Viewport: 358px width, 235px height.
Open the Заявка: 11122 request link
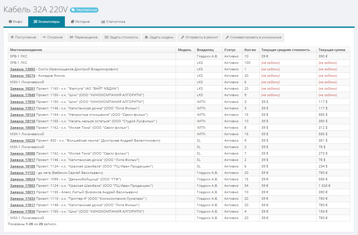pyautogui.click(x=22, y=173)
